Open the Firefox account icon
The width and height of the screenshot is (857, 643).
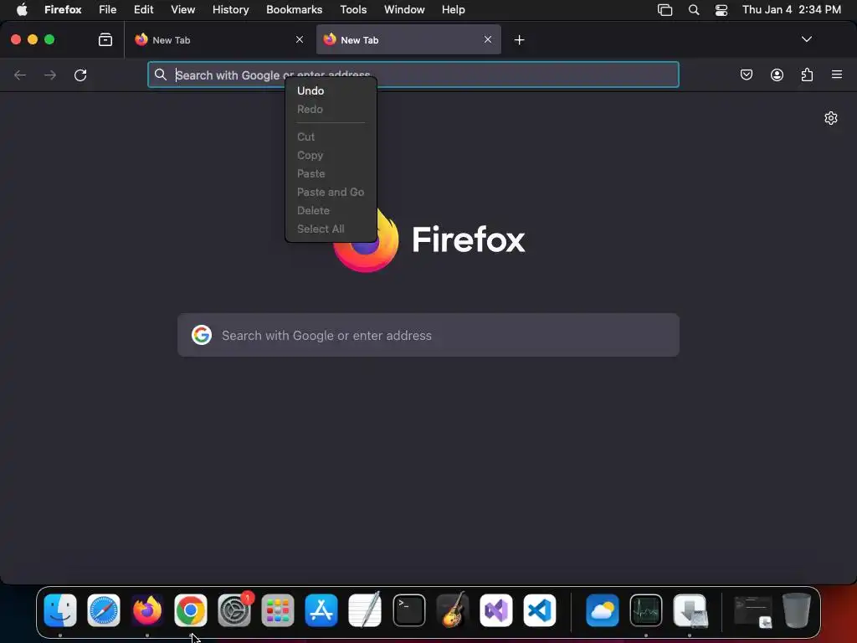777,75
